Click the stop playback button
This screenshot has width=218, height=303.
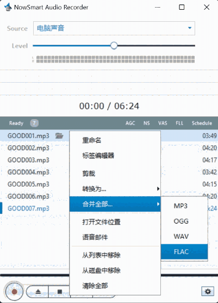60,292
